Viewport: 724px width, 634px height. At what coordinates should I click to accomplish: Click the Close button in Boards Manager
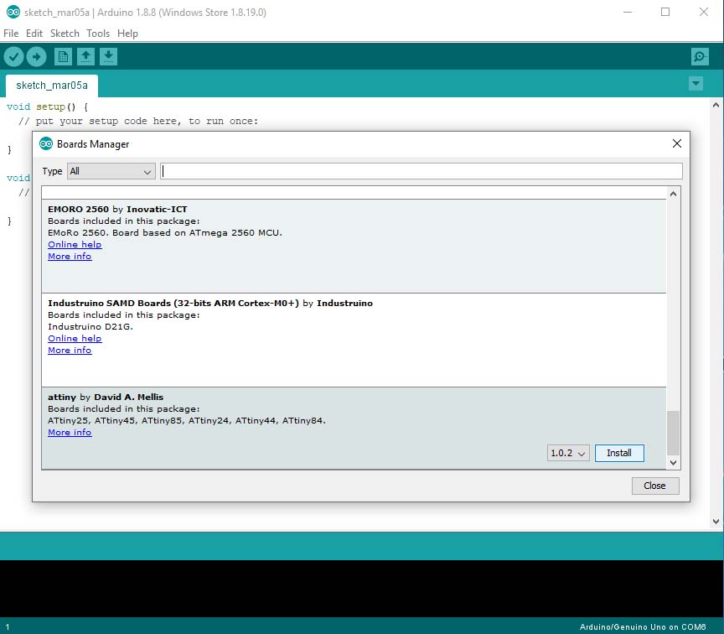[655, 486]
